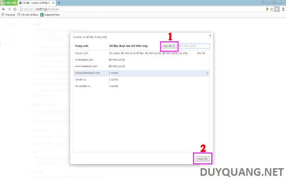
Task: Open Các tab mới đóng bookmark
Action: tap(28, 15)
